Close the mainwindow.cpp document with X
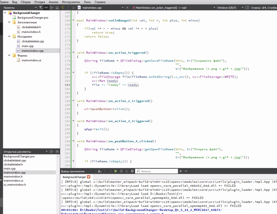 pos(127,8)
